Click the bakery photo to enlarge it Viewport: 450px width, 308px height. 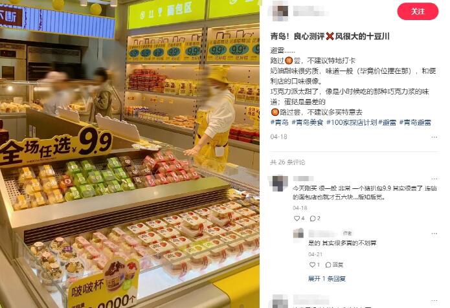click(129, 154)
